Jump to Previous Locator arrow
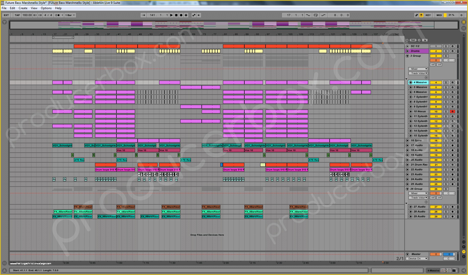The height and width of the screenshot is (275, 468). pos(407,40)
